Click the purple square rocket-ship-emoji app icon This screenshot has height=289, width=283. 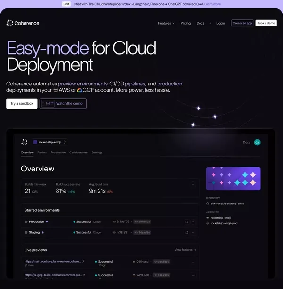click(35, 142)
